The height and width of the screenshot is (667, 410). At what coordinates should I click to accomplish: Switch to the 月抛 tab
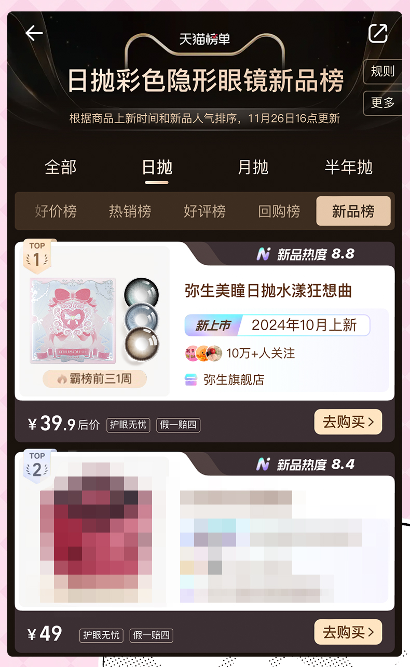(x=253, y=167)
